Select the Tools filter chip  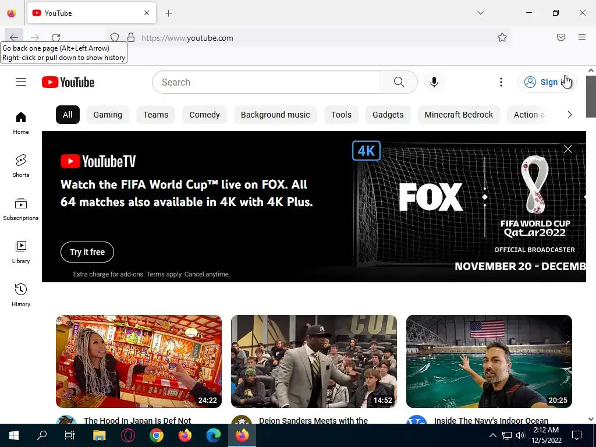coord(341,115)
